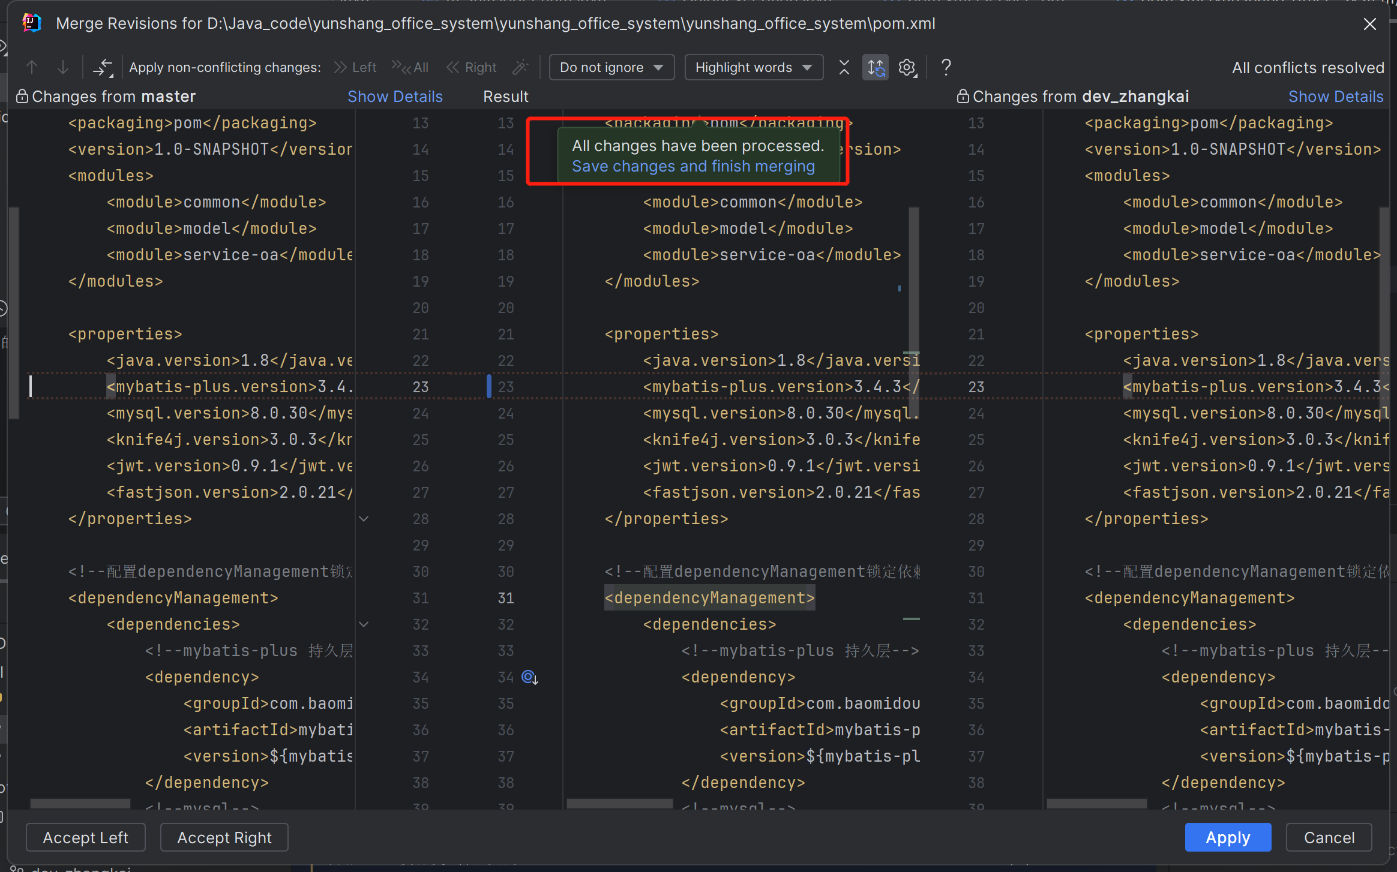Click the Result pane horizontal scrollbar
The height and width of the screenshot is (872, 1397).
point(619,804)
